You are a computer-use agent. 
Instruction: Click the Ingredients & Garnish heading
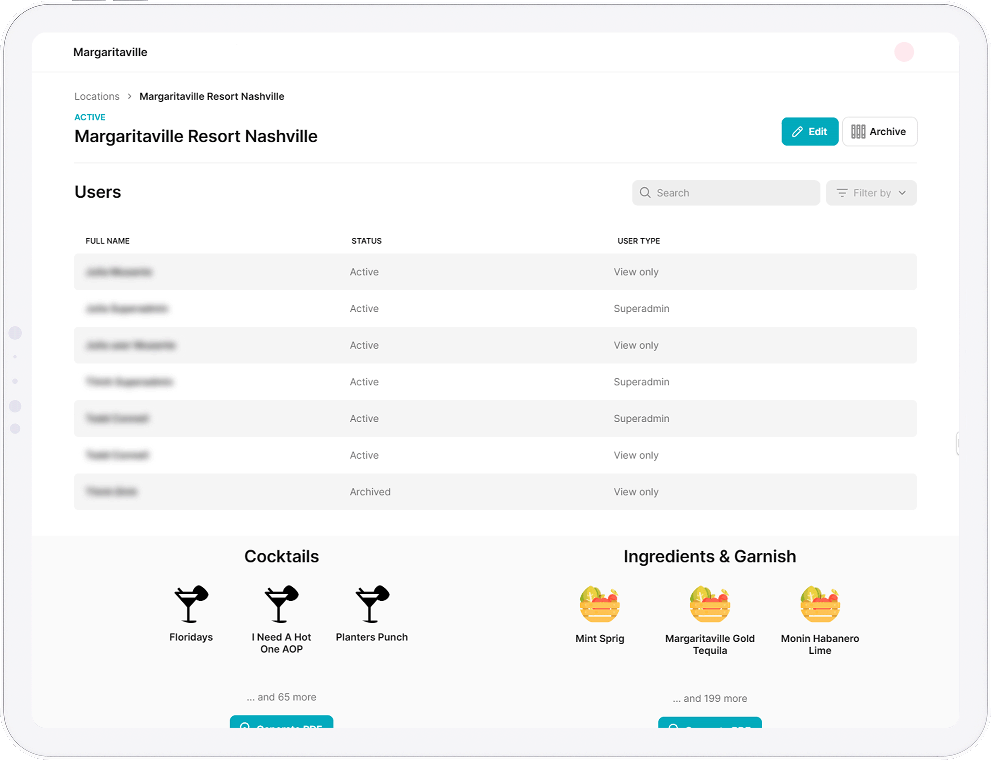click(x=710, y=556)
